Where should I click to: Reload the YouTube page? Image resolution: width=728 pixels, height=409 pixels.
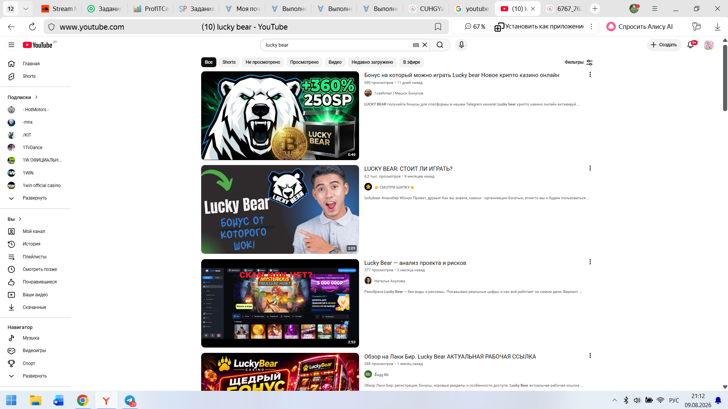point(32,27)
